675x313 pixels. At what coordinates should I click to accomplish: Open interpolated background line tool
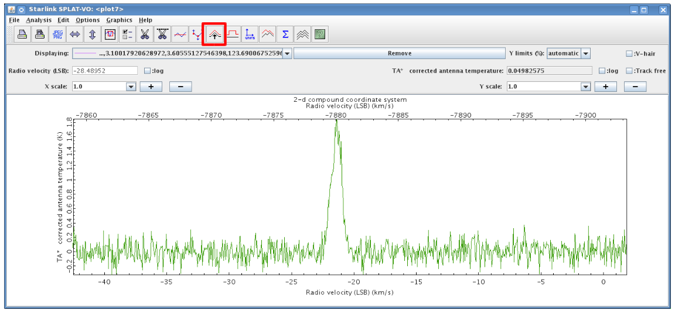click(197, 35)
